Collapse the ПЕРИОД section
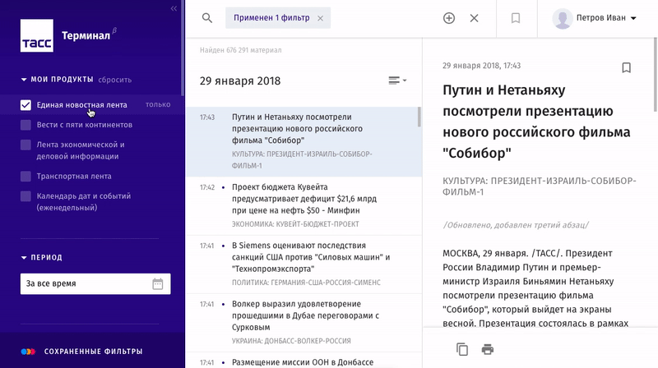The height and width of the screenshot is (368, 658). (x=24, y=258)
